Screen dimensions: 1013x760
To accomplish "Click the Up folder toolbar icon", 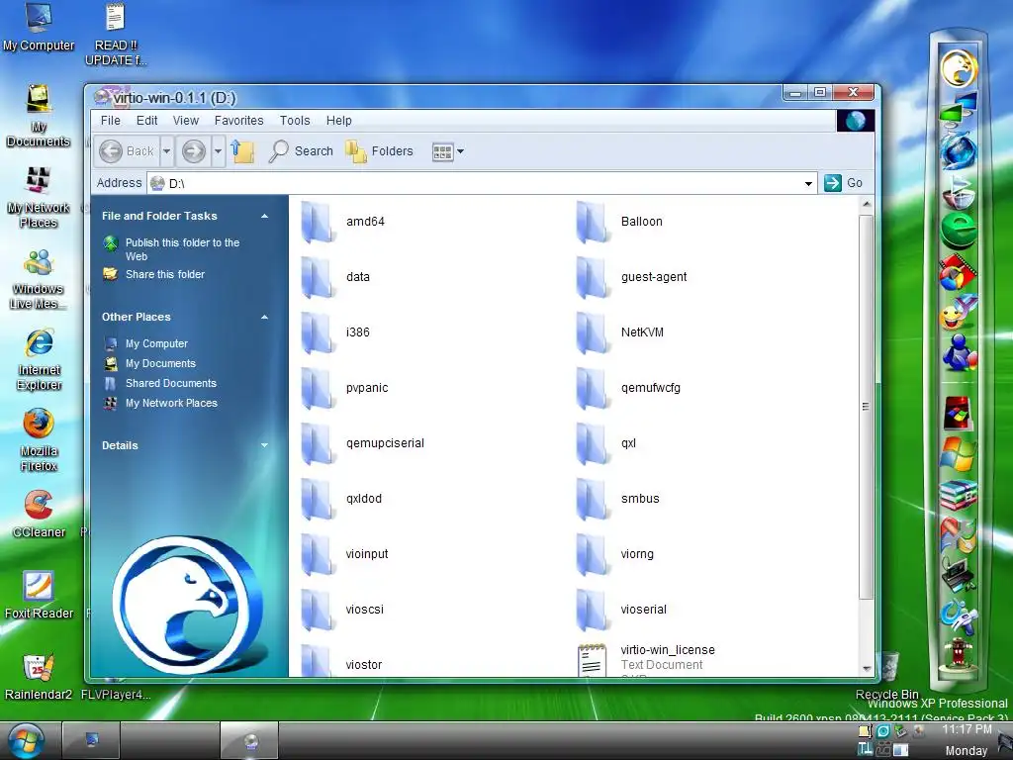I will [x=243, y=151].
